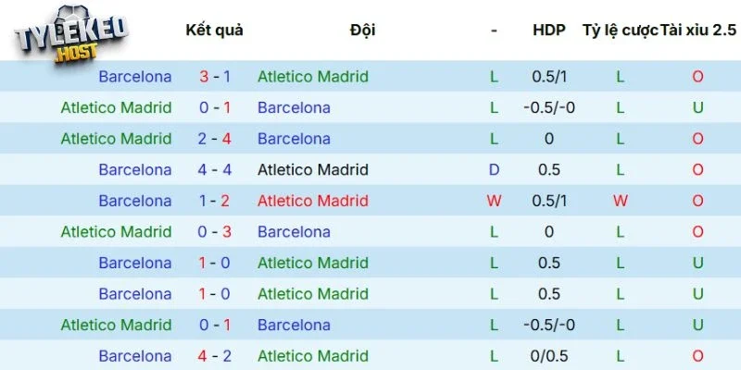Viewport: 741px width, 370px height.
Task: Select the "Đội" column header
Action: pyautogui.click(x=362, y=30)
